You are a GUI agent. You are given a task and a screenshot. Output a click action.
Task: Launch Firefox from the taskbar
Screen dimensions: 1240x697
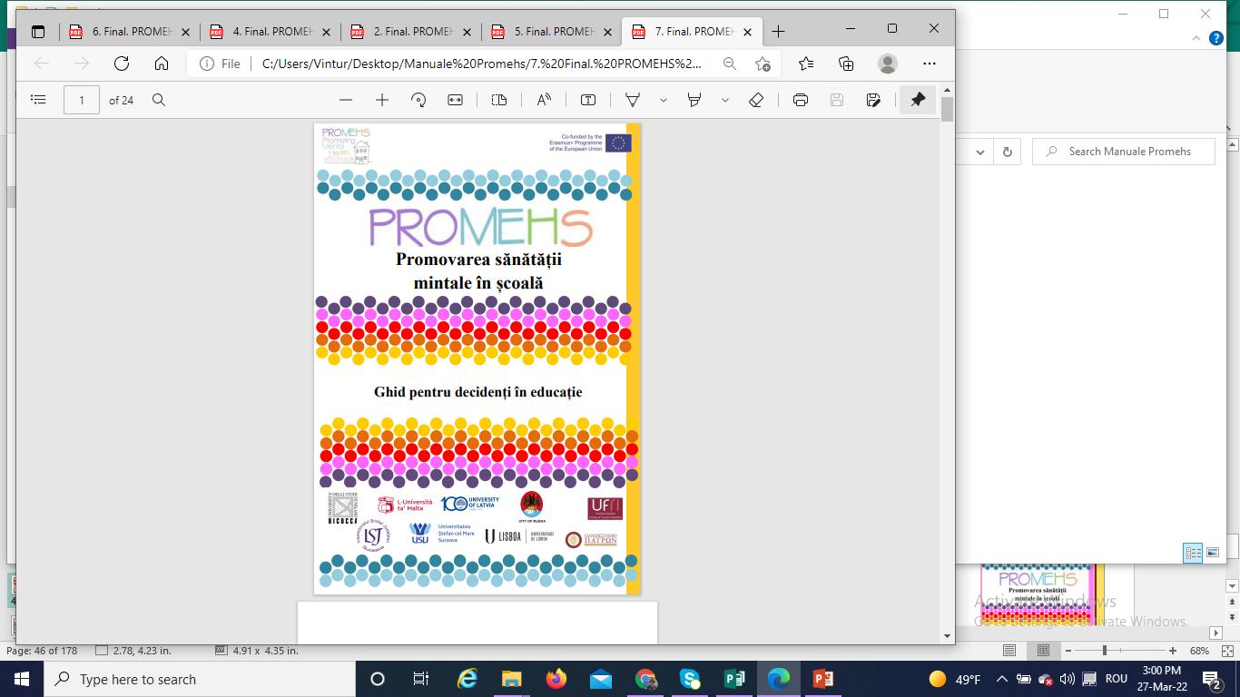pyautogui.click(x=556, y=679)
